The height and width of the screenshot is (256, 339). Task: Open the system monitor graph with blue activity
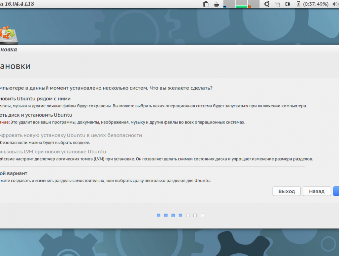pos(229,4)
